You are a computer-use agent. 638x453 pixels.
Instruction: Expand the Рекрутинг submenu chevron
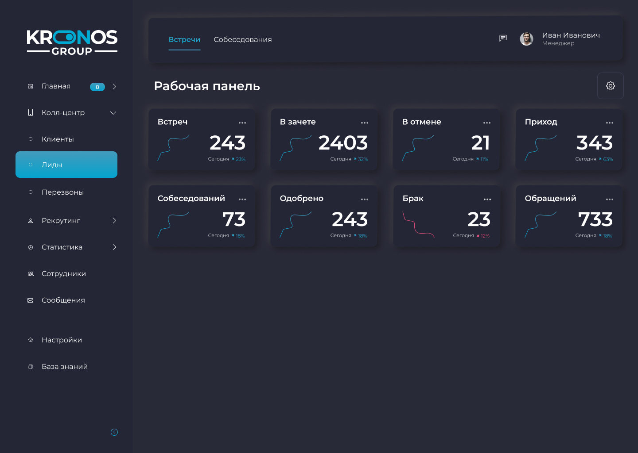point(114,221)
